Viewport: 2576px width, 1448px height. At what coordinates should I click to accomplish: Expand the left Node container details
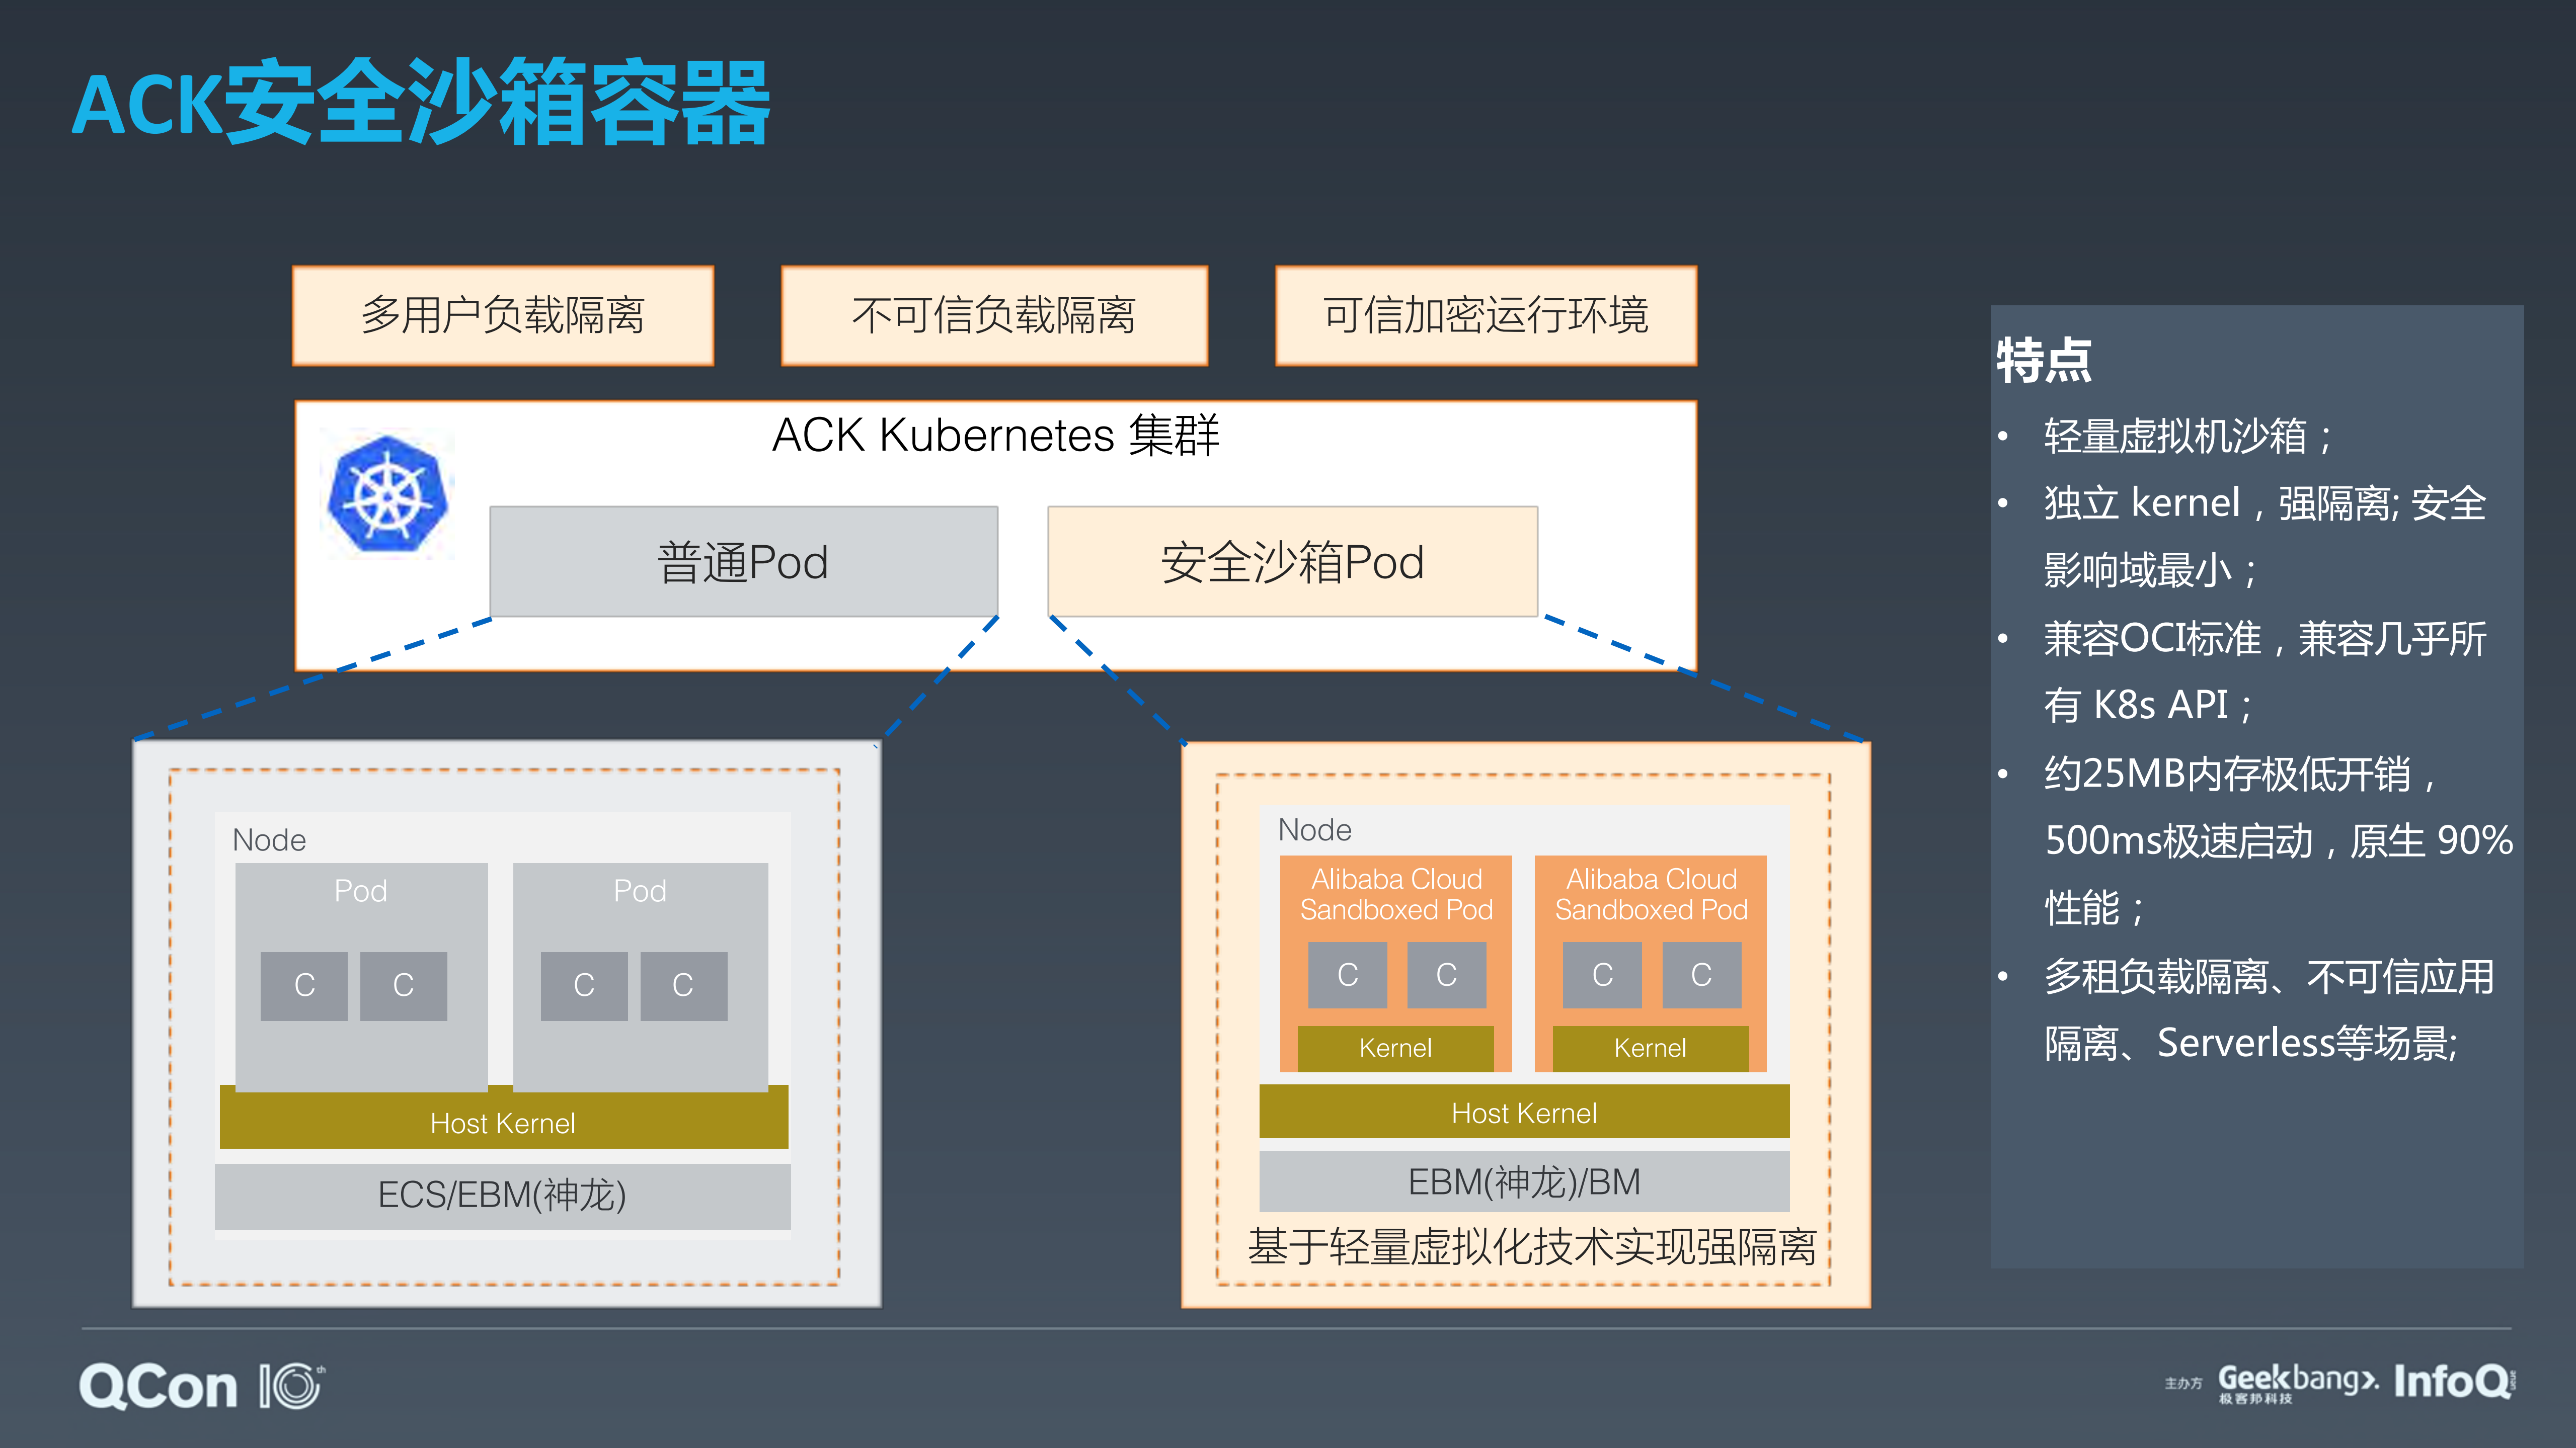[270, 839]
